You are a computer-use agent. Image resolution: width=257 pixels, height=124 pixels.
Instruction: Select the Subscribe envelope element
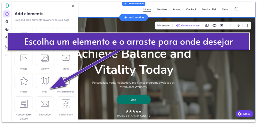click(45, 104)
